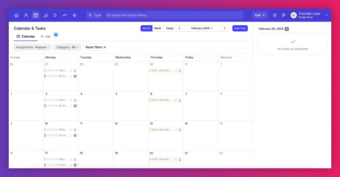The height and width of the screenshot is (177, 340).
Task: Click assignee avatar on Monday 27 09:00 AM event
Action: click(x=75, y=70)
